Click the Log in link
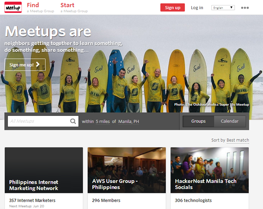Screen dimensions: 263x209 [197, 8]
